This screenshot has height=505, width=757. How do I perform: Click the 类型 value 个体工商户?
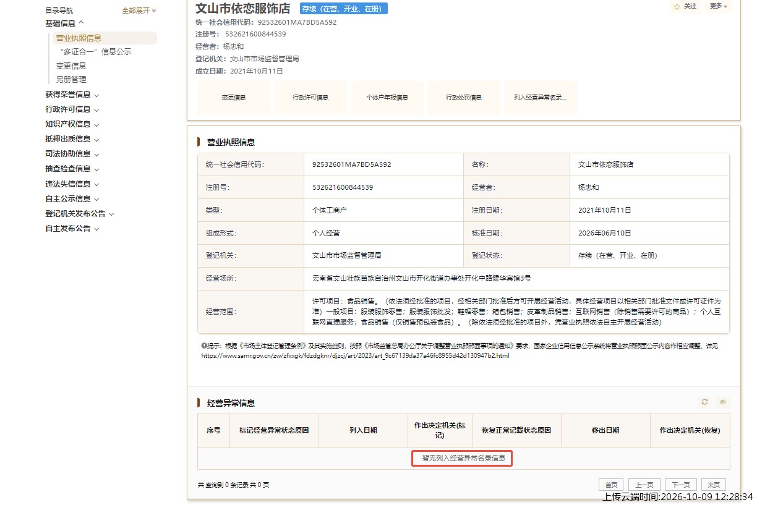tap(330, 210)
